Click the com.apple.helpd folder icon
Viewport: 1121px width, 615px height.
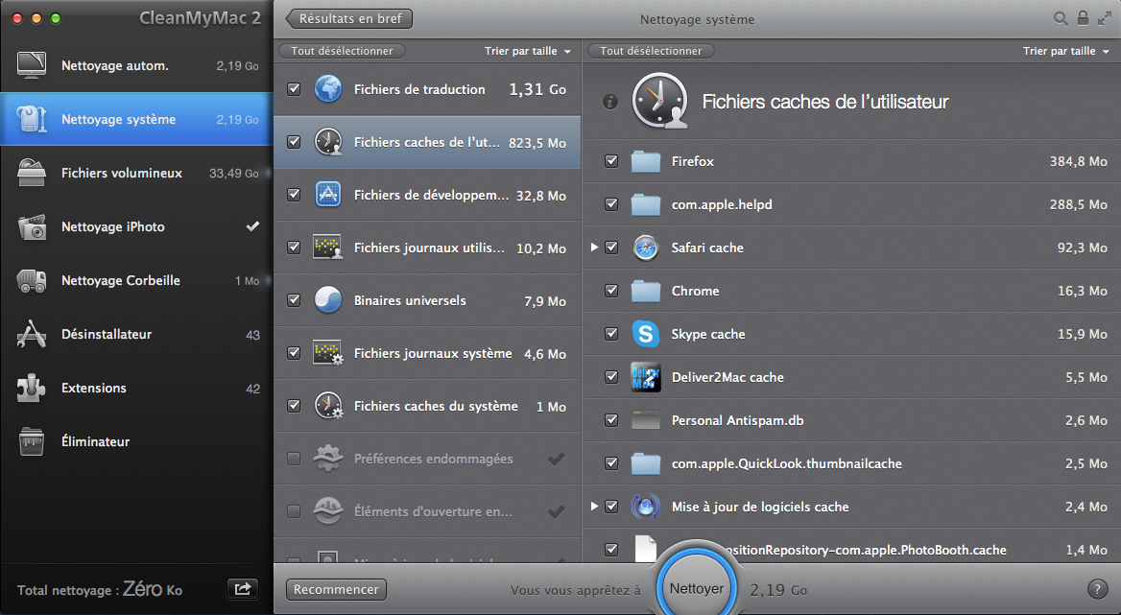click(646, 205)
